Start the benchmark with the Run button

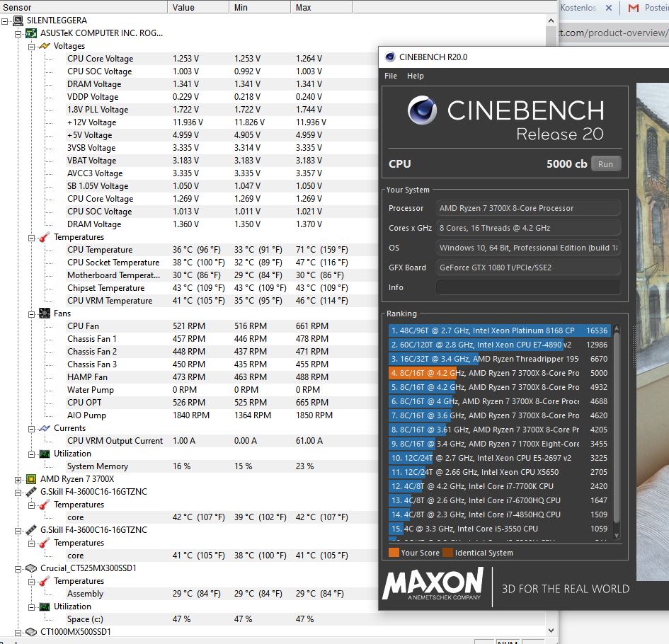coord(605,163)
